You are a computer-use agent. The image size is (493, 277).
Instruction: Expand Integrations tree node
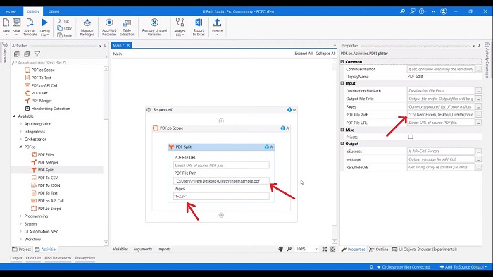[x=20, y=132]
